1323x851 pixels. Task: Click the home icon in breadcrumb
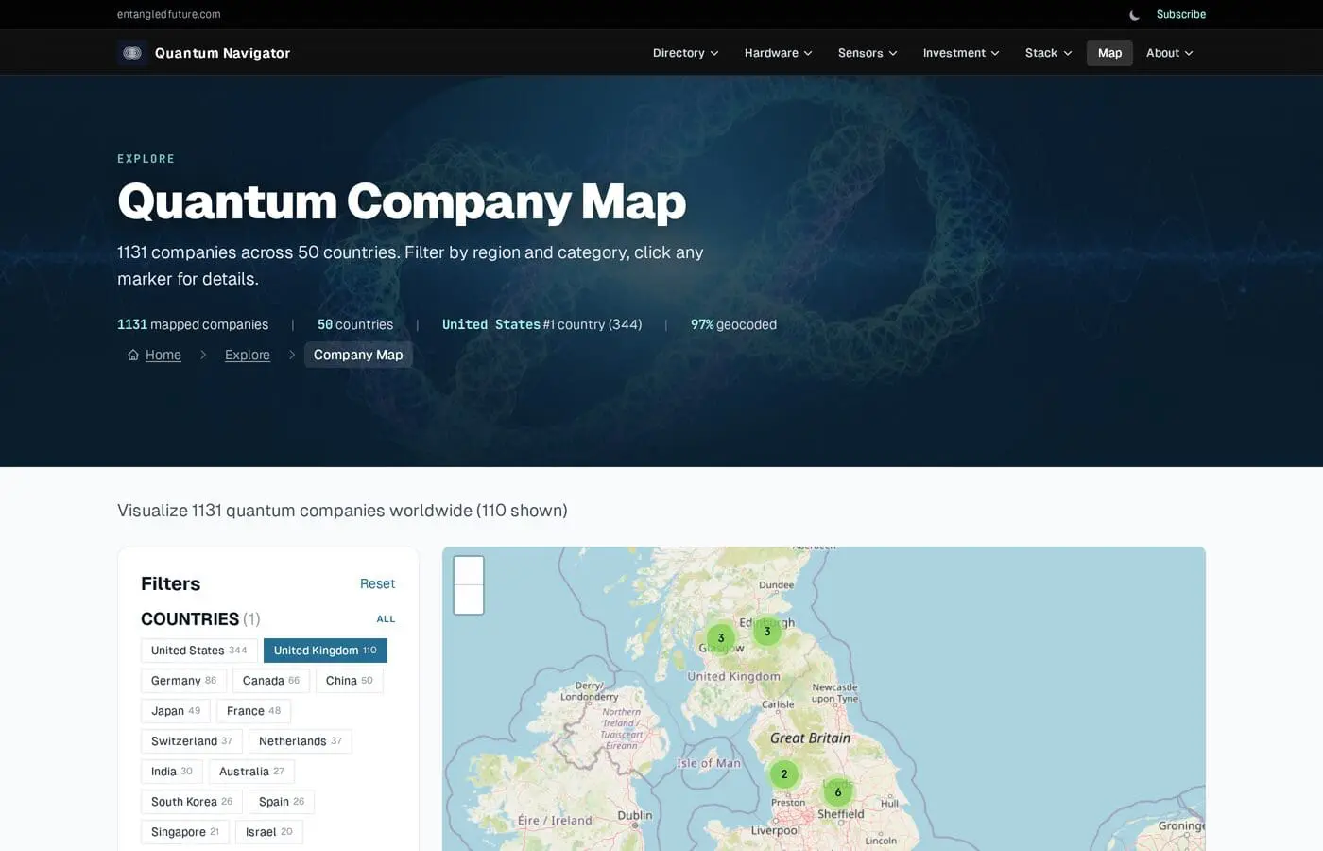click(x=133, y=355)
